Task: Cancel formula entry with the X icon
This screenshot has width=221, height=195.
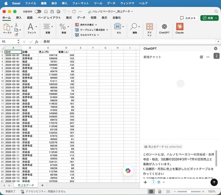Action: 24,42
